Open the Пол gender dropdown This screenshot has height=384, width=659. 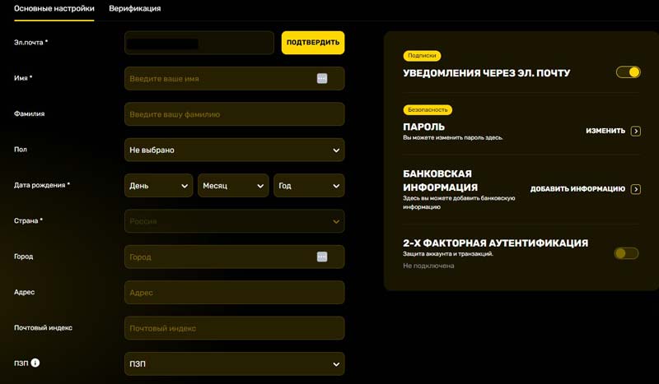(x=234, y=150)
